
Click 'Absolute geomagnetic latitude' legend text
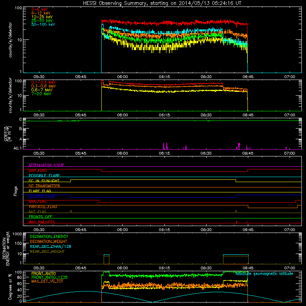[264, 273]
